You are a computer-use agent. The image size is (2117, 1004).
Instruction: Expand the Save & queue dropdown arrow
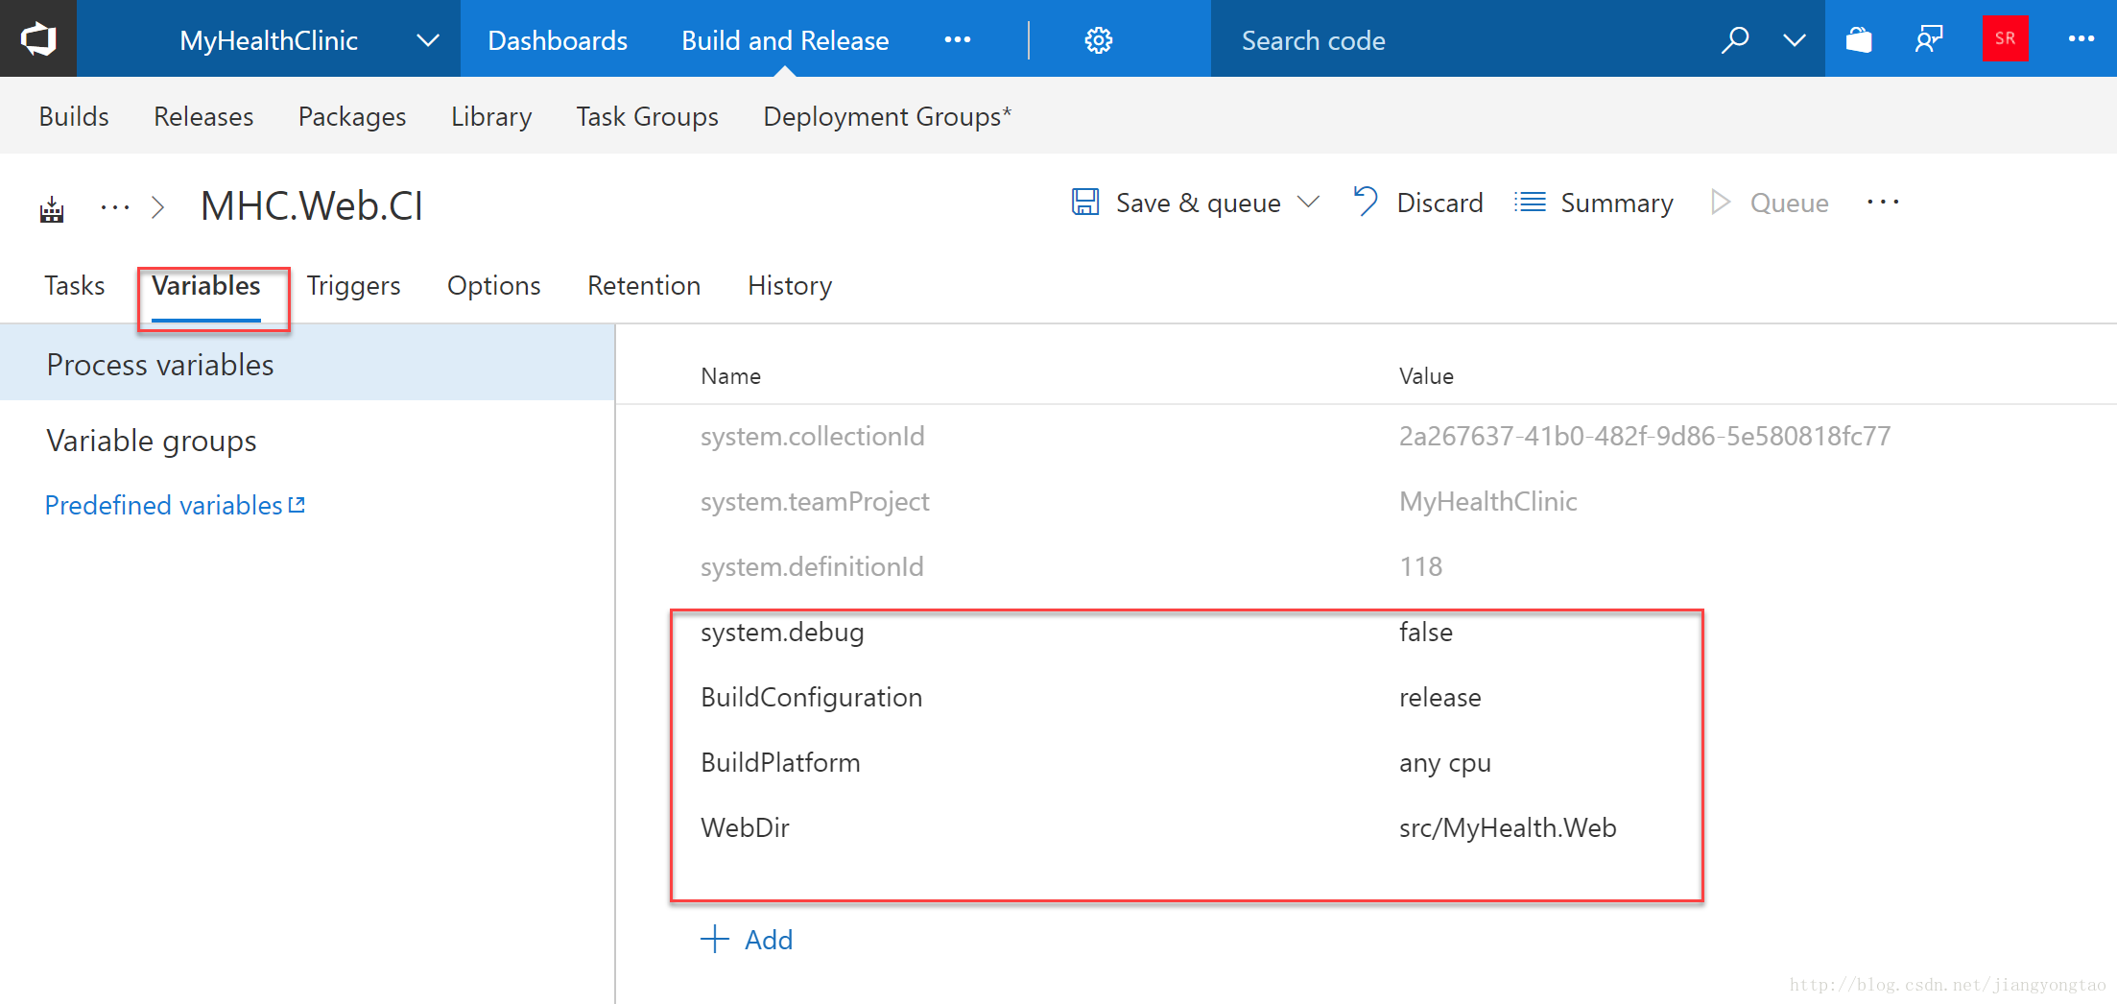[x=1308, y=202]
